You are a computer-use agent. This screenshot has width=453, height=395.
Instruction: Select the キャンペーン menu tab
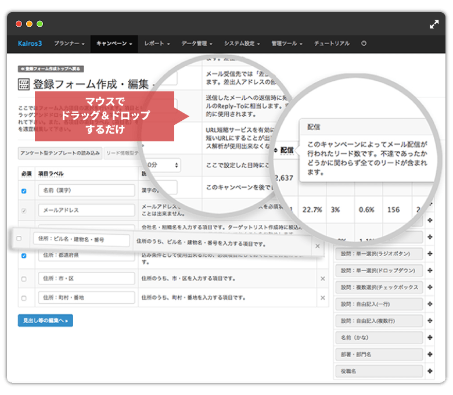click(114, 44)
